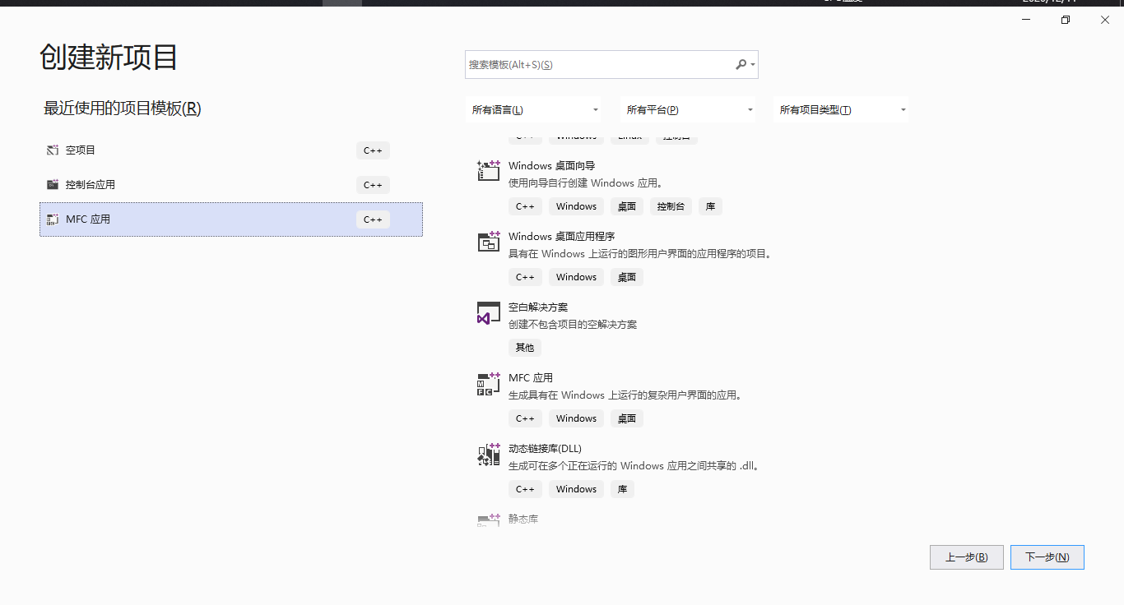Click description 创建不包含项目的空解决方案
The height and width of the screenshot is (605, 1124).
[573, 325]
